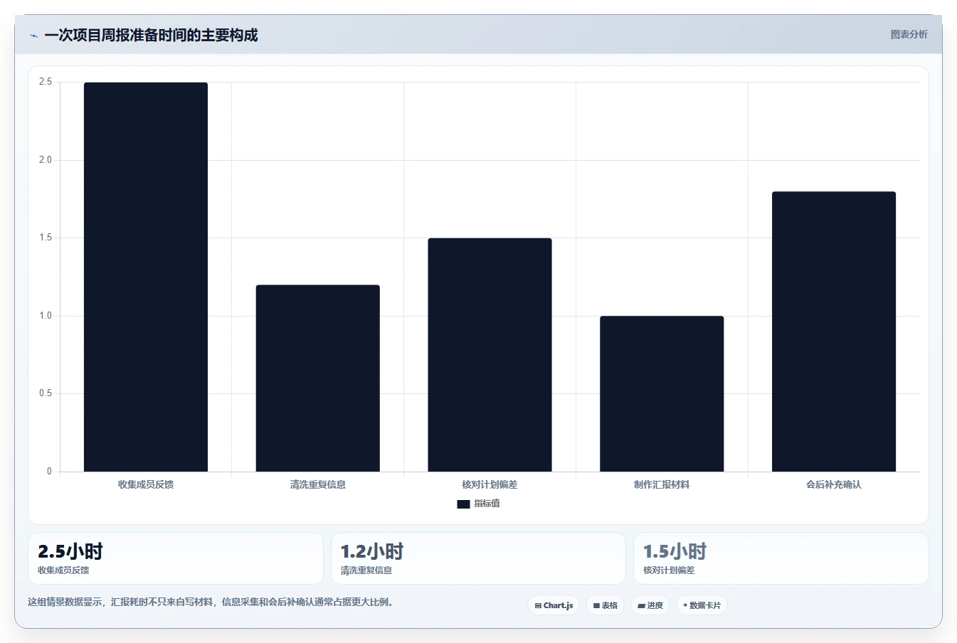Click the 表格 tag chip
Screen dimensions: 957x643
coord(605,605)
